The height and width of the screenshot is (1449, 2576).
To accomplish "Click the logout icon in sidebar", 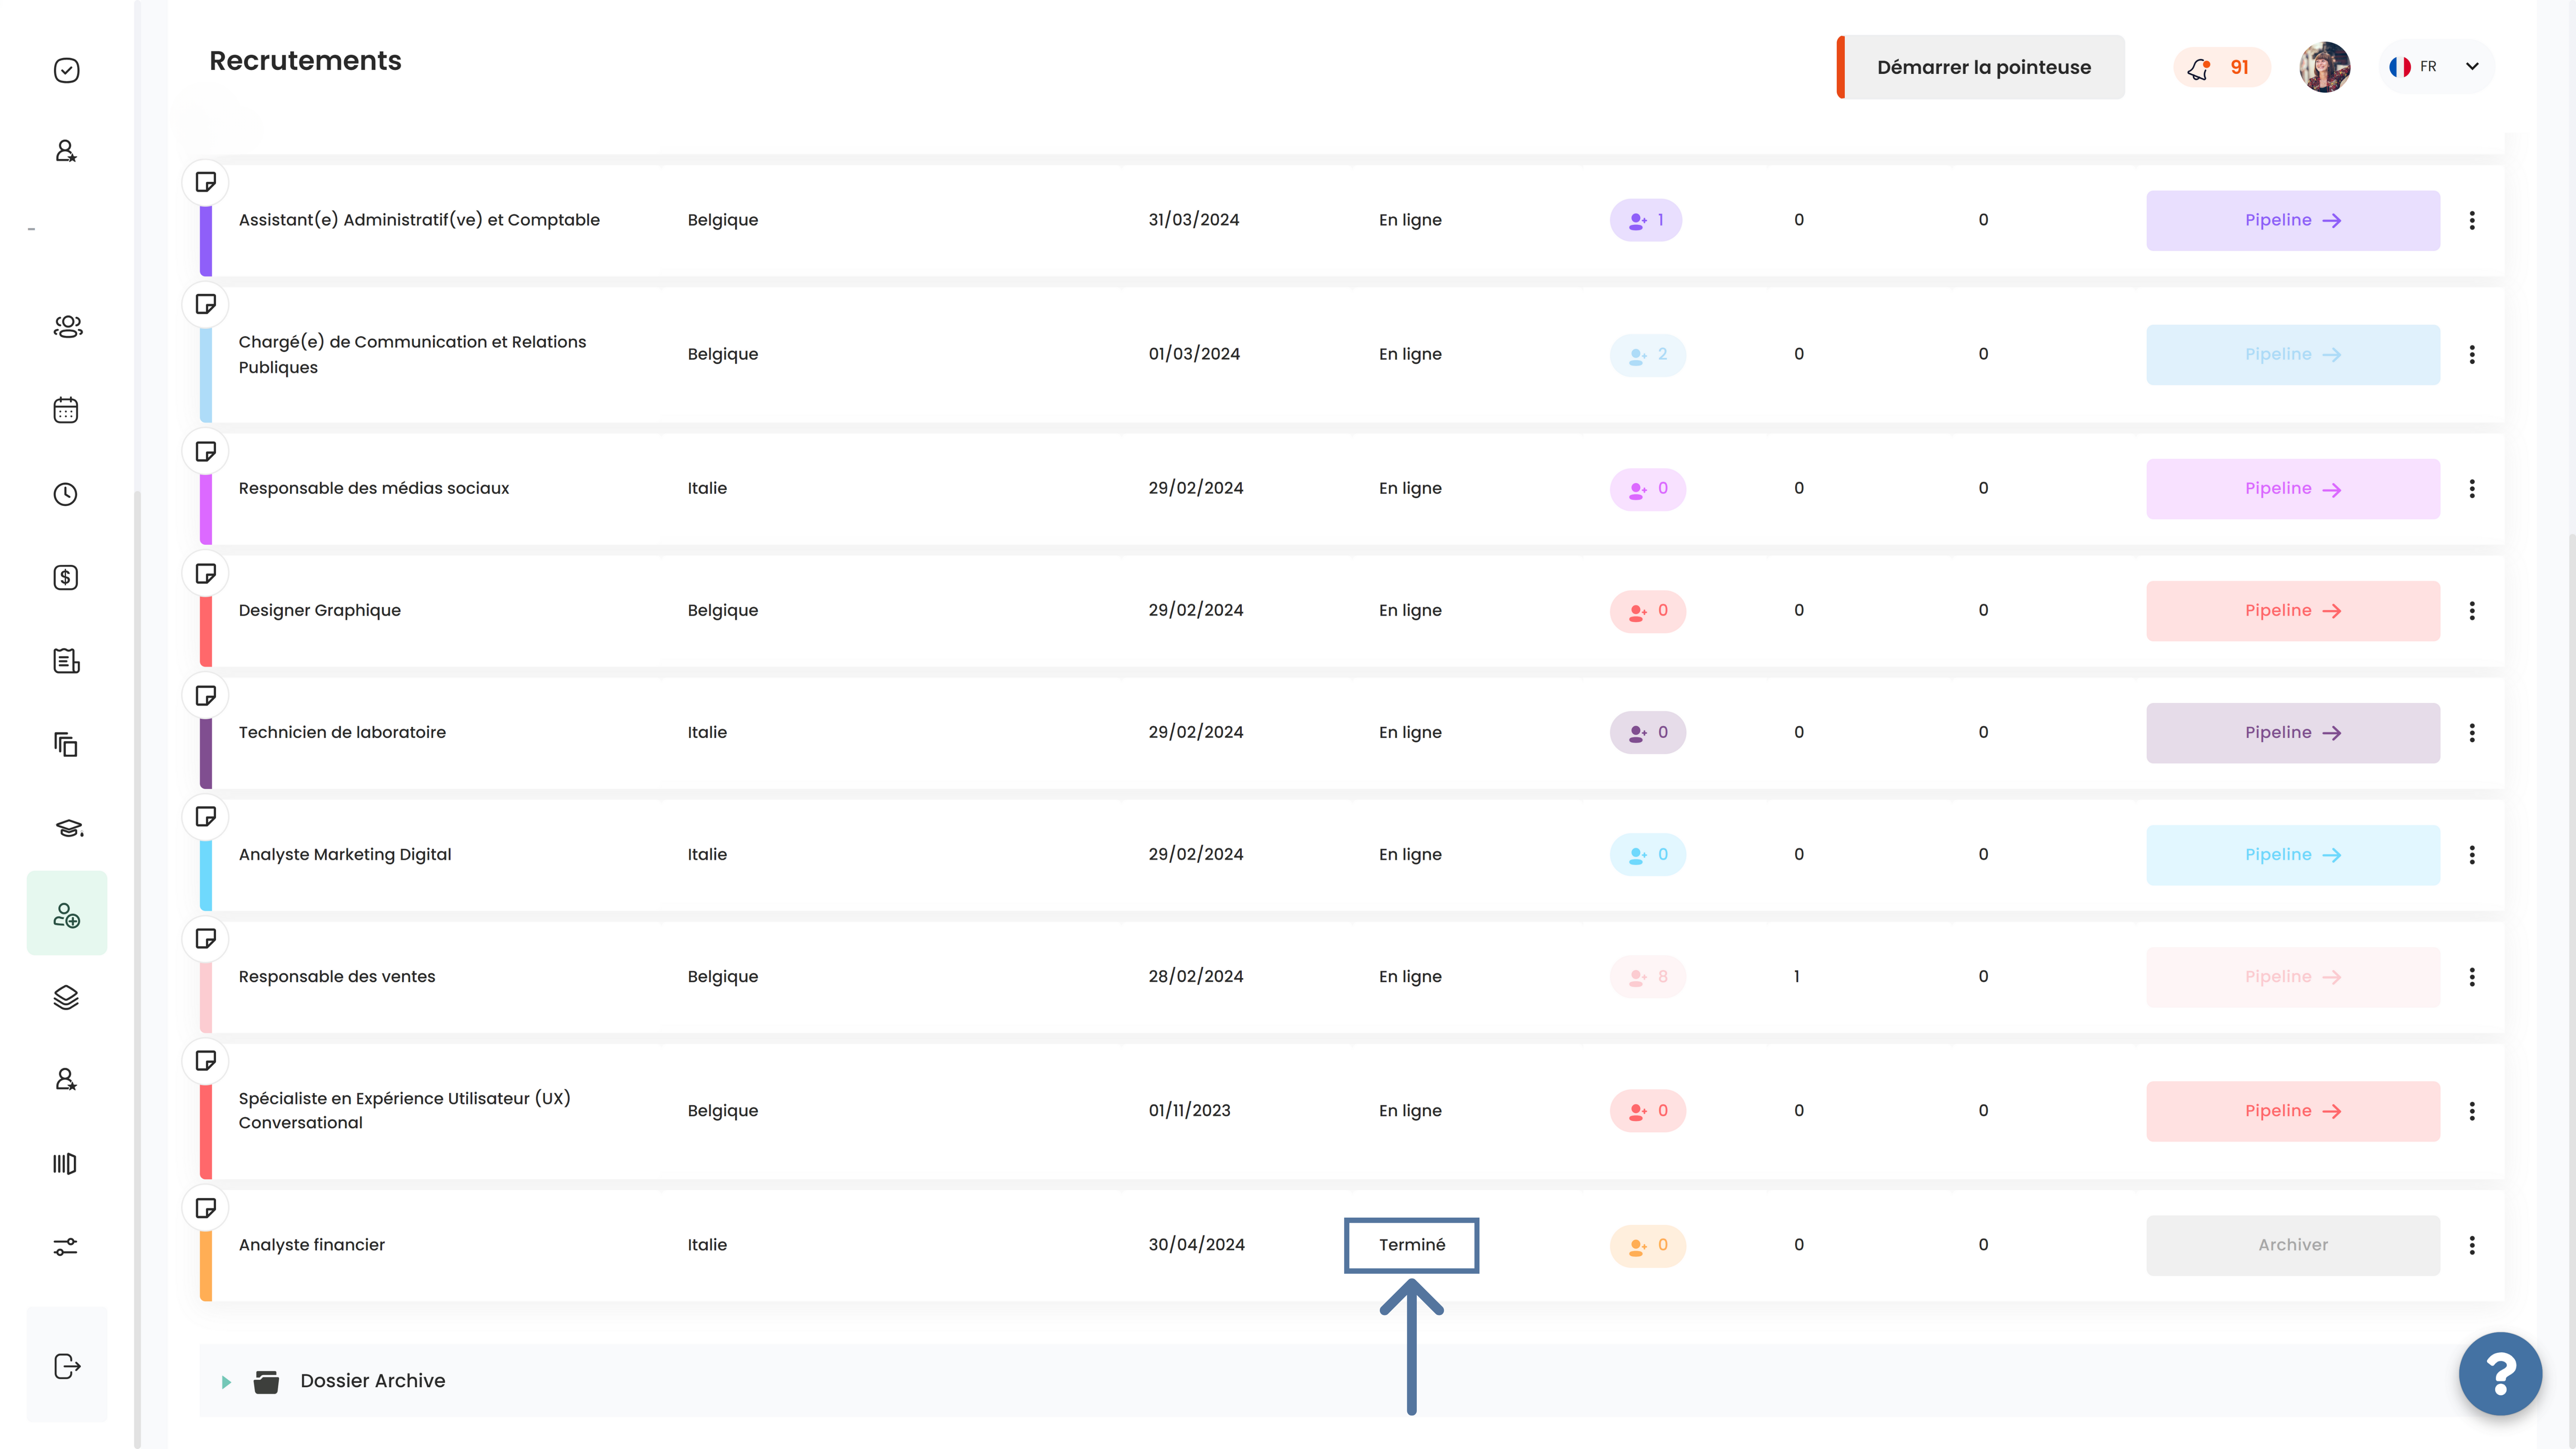I will pos(67,1366).
